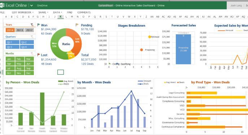Toggle the Mar month slicer button

click(29, 59)
